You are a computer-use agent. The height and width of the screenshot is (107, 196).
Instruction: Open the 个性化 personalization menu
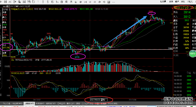click(x=190, y=1)
